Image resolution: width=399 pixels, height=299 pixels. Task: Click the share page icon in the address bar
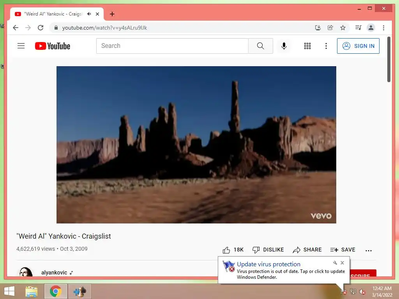pos(330,28)
